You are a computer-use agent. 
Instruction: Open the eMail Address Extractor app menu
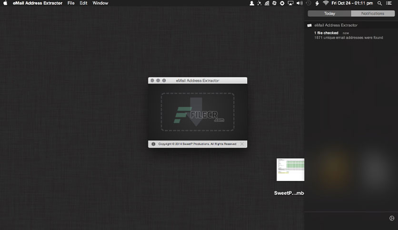38,3
